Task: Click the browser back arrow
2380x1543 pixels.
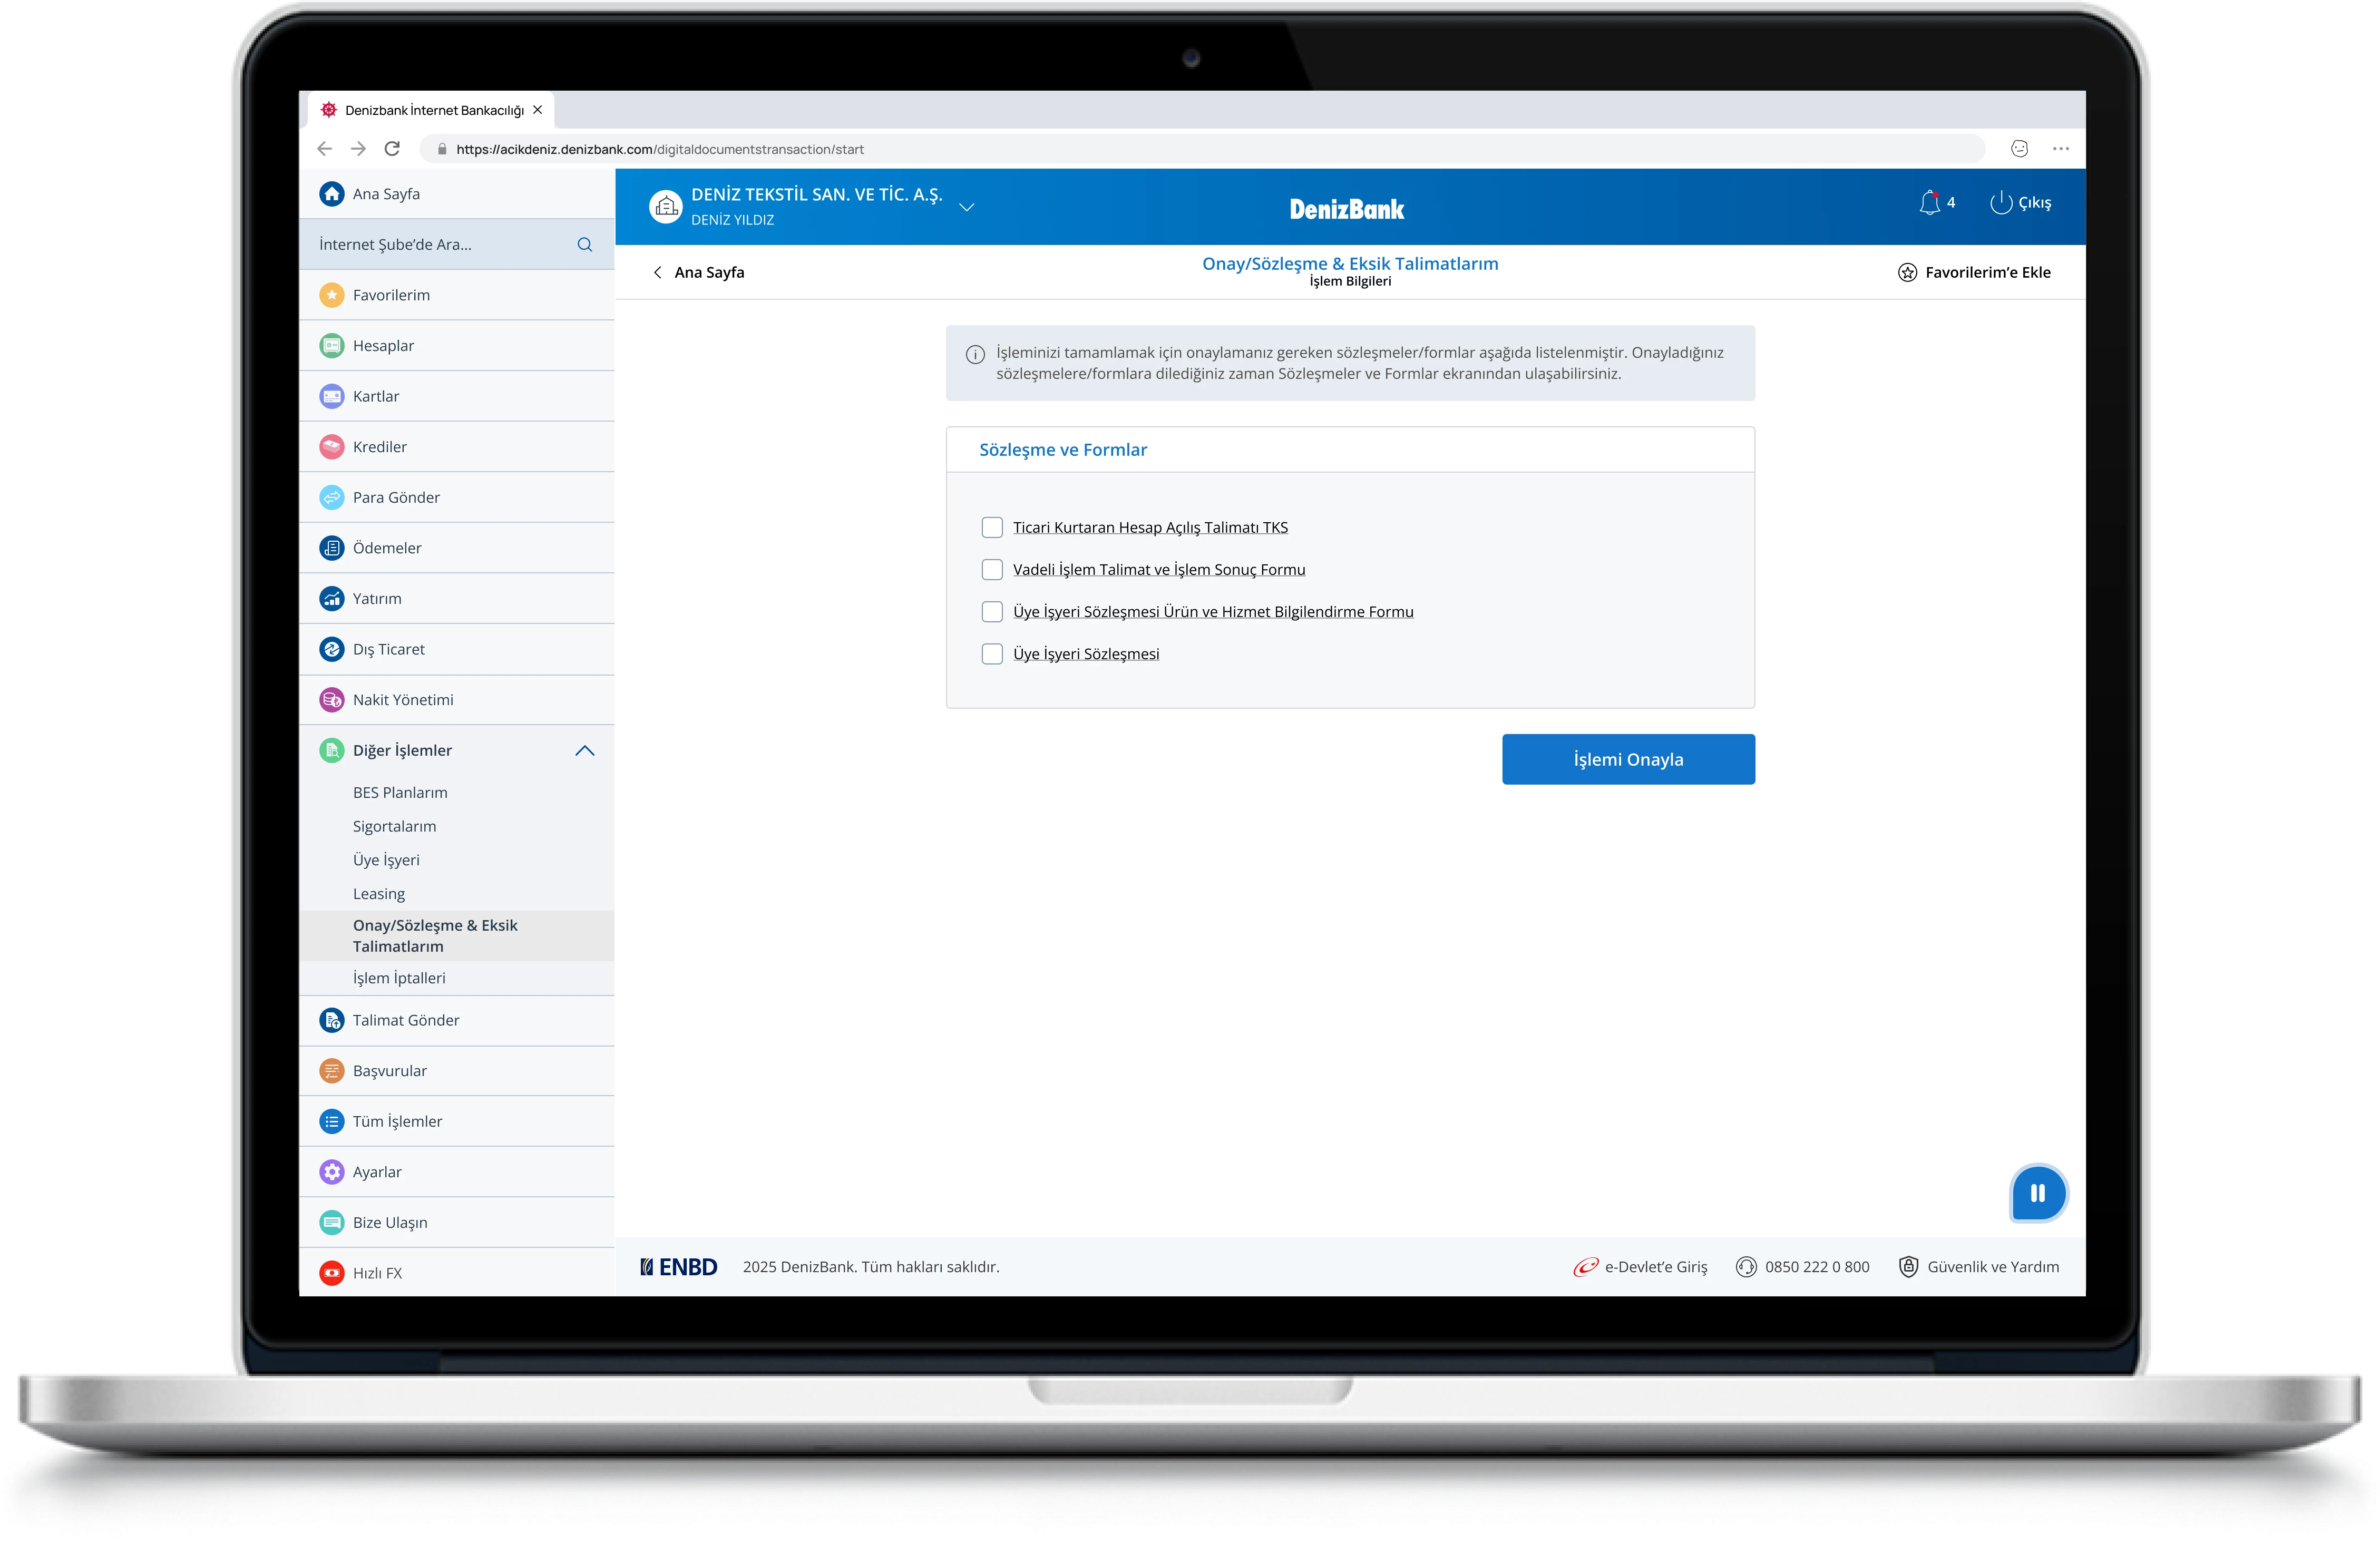Action: tap(324, 149)
